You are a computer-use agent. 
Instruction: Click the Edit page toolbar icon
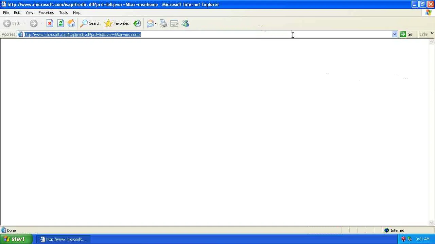click(174, 23)
